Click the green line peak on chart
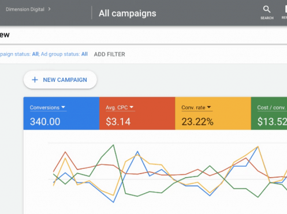The width and height of the screenshot is (287, 214). click(x=113, y=145)
